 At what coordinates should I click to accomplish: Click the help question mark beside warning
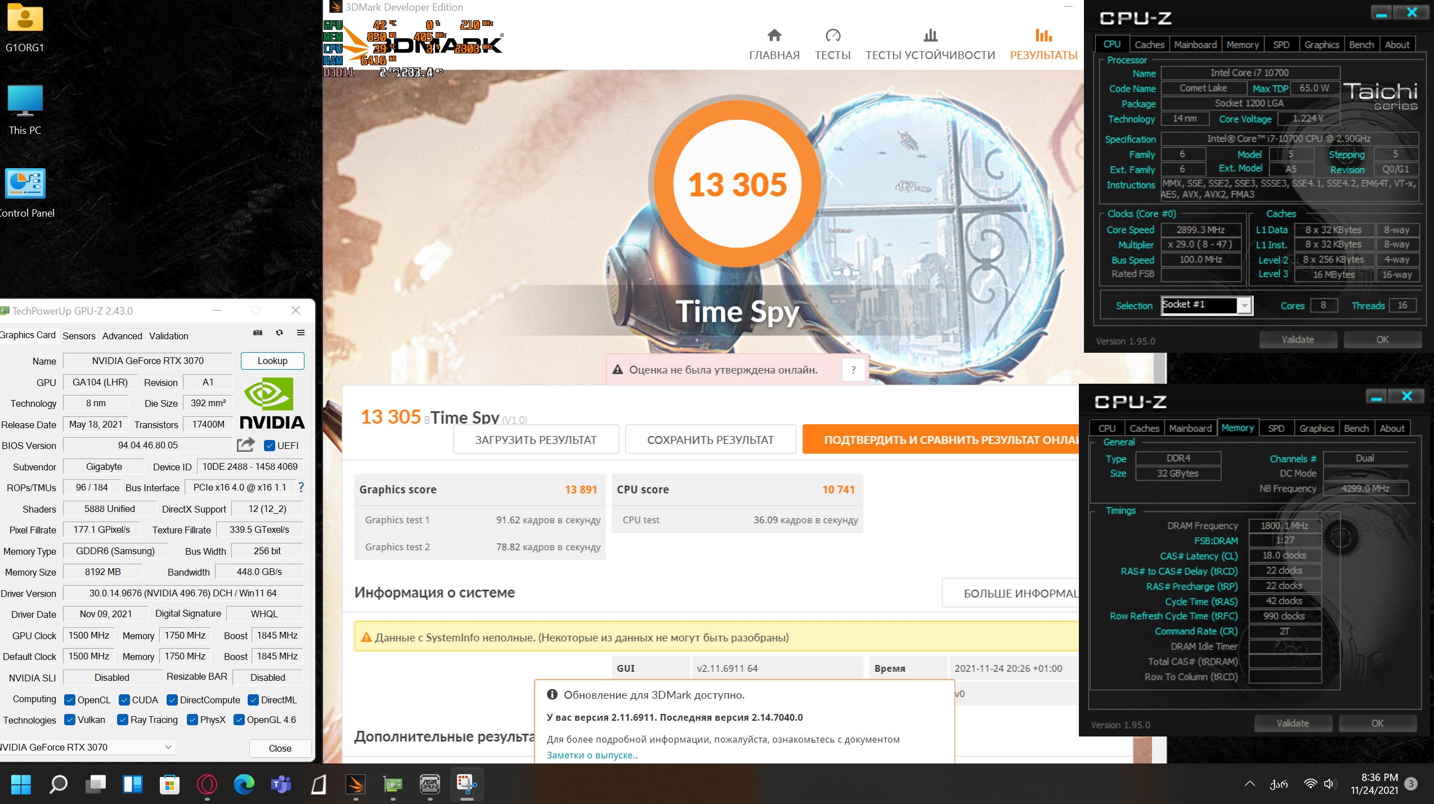click(x=853, y=370)
